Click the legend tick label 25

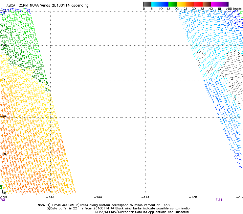(x=186, y=9)
